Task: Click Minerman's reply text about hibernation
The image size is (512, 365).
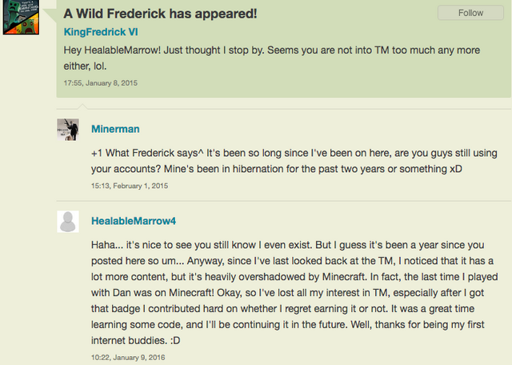Action: pyautogui.click(x=294, y=161)
